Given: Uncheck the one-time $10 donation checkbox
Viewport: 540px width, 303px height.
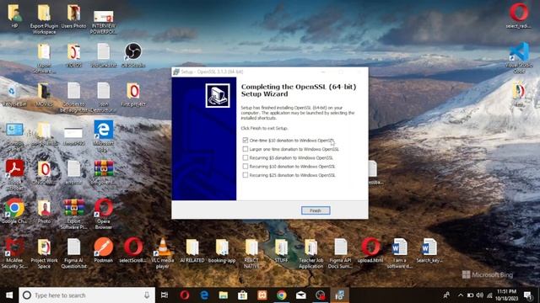Looking at the screenshot, I should 246,141.
